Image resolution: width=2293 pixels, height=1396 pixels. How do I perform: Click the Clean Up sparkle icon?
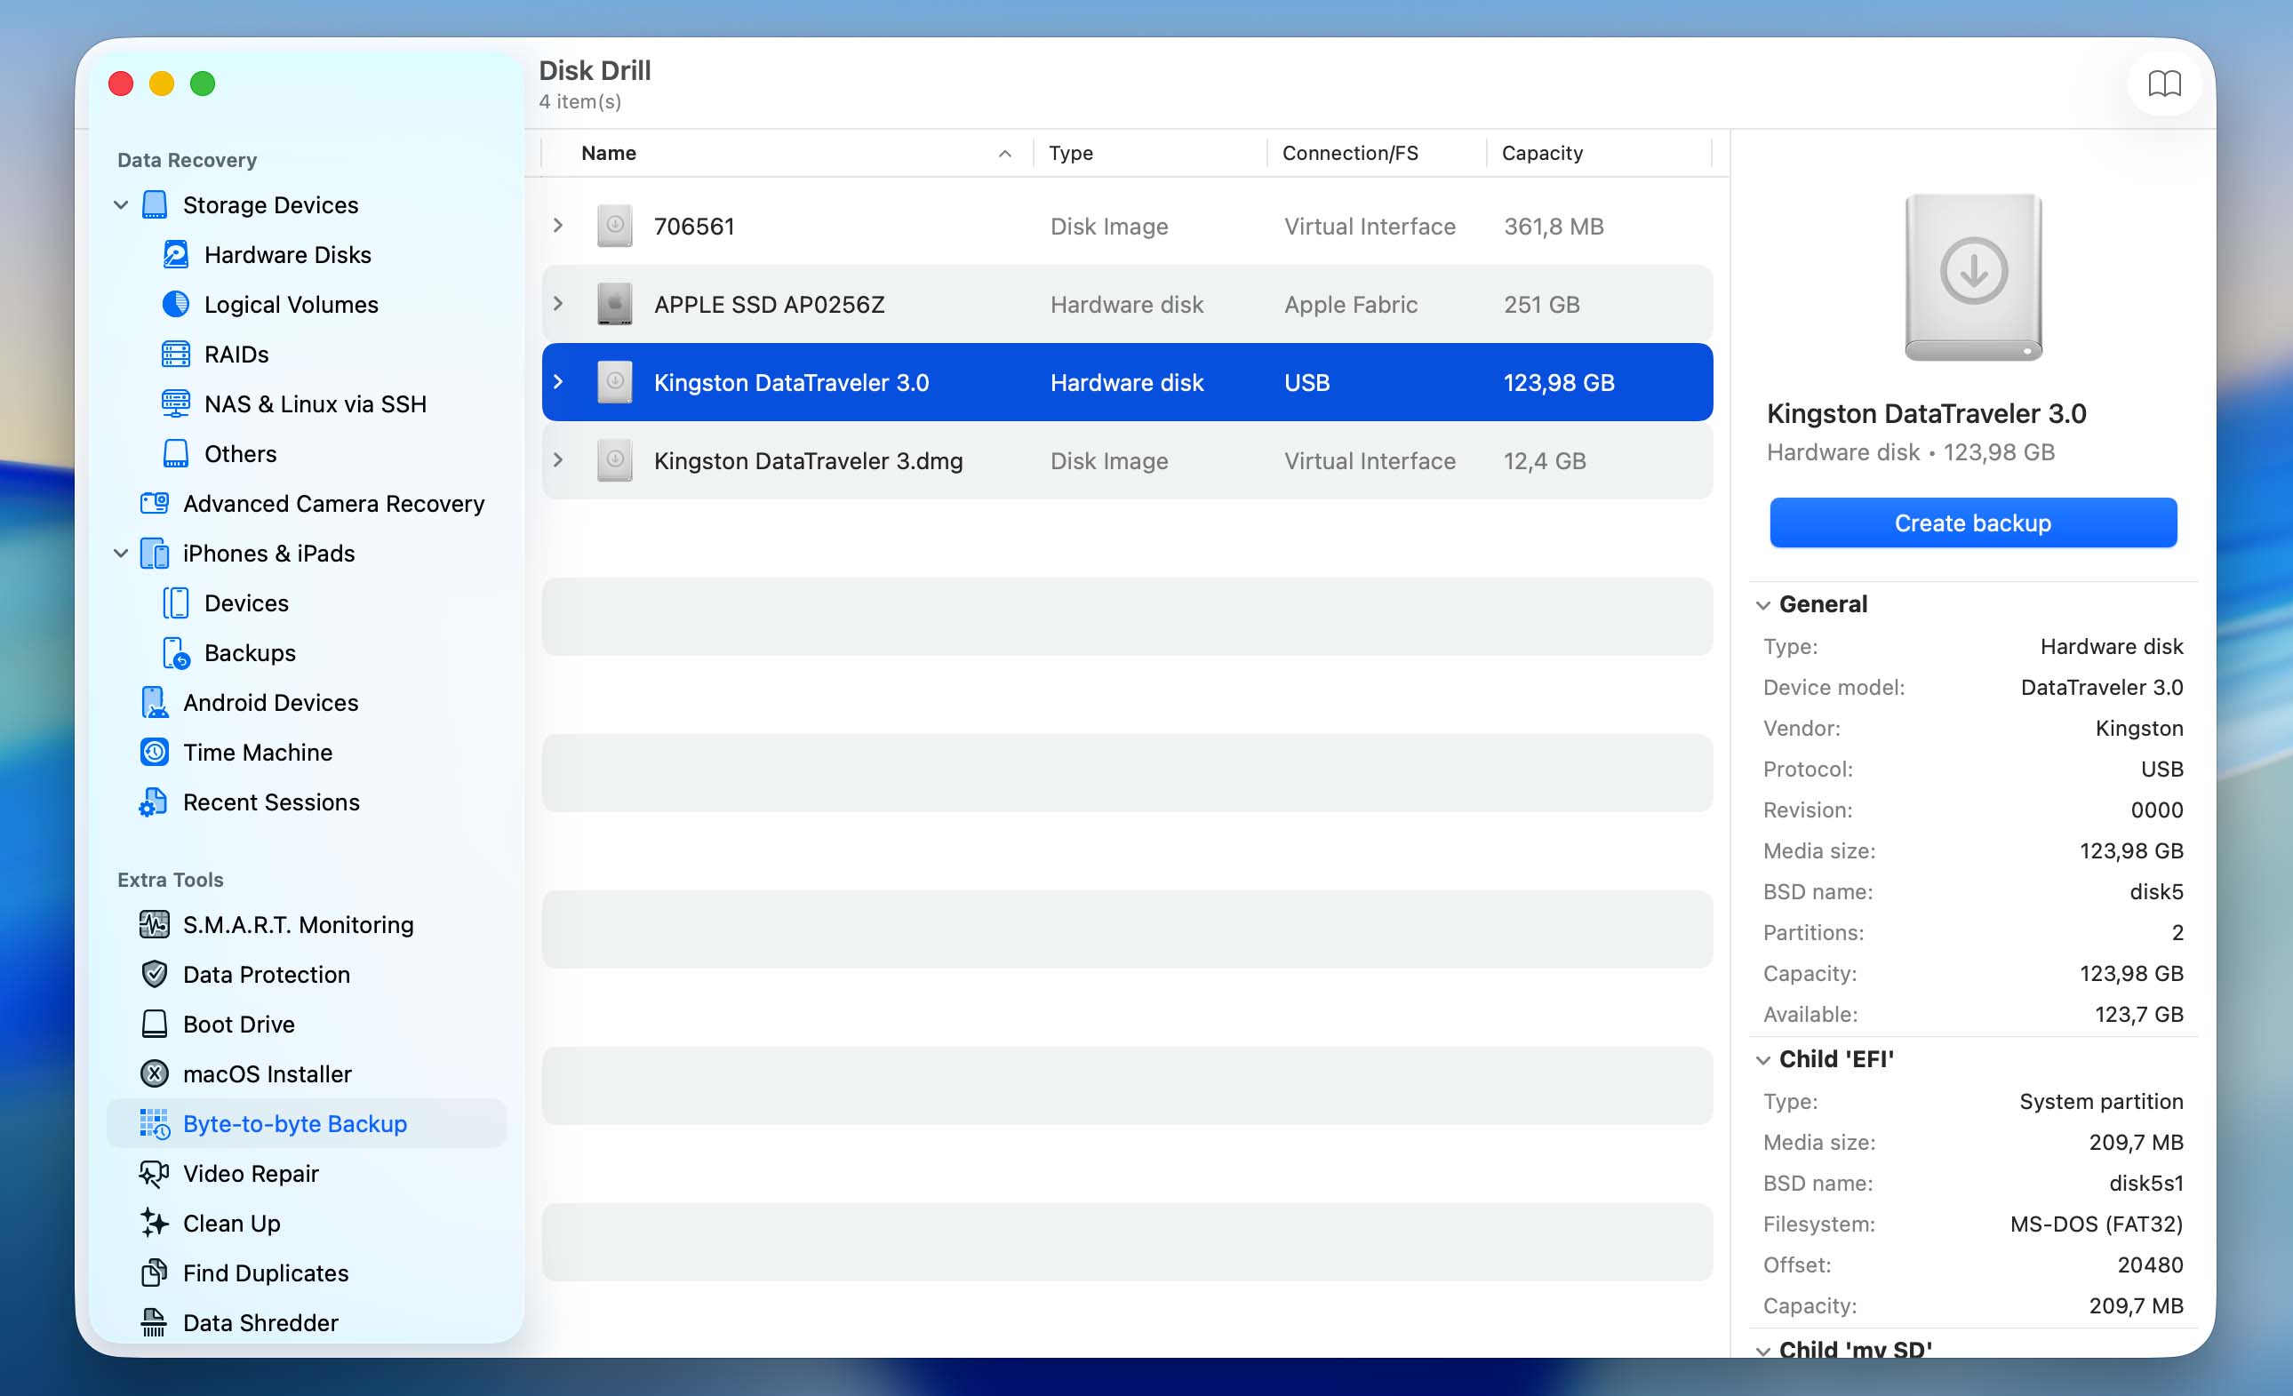click(155, 1223)
